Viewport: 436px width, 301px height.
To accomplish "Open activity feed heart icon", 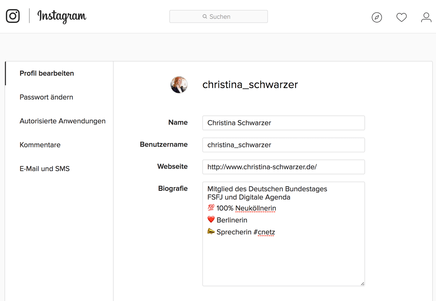I will 401,17.
